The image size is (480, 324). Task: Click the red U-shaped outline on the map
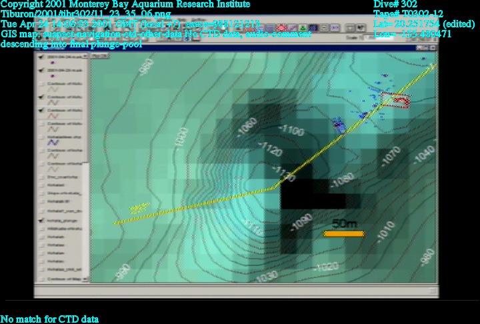tap(395, 101)
